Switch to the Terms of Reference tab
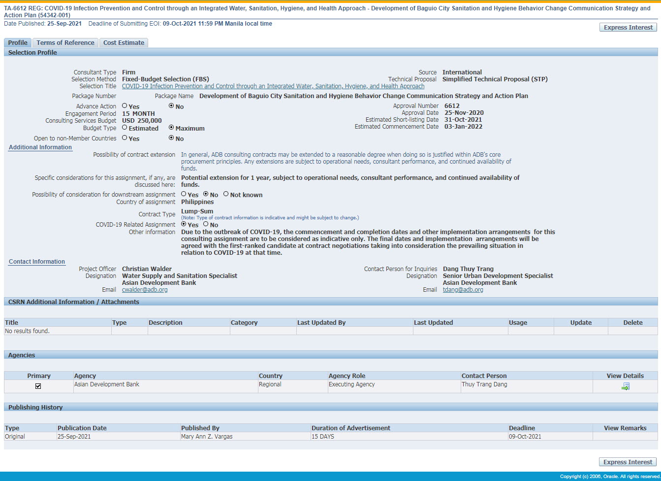The height and width of the screenshot is (481, 661). tap(65, 43)
